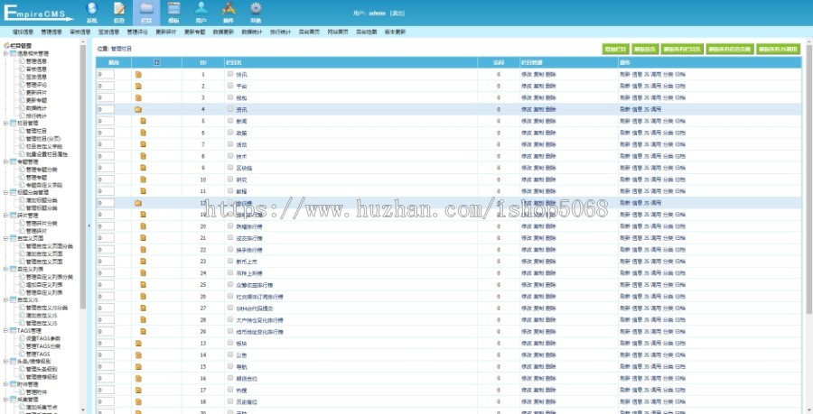Click the file icon in the 区块链 row
Image resolution: width=813 pixels, height=414 pixels.
143,168
